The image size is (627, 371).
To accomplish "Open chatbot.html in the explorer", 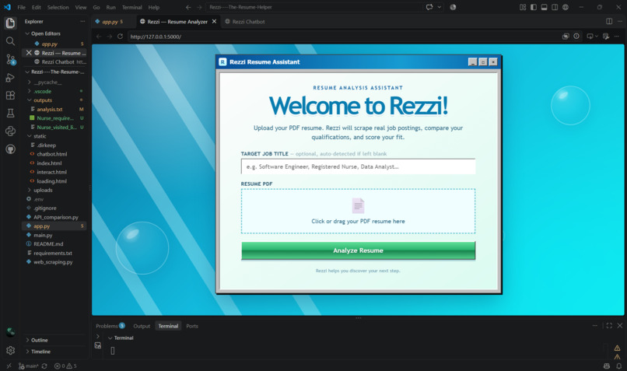I will coord(54,154).
